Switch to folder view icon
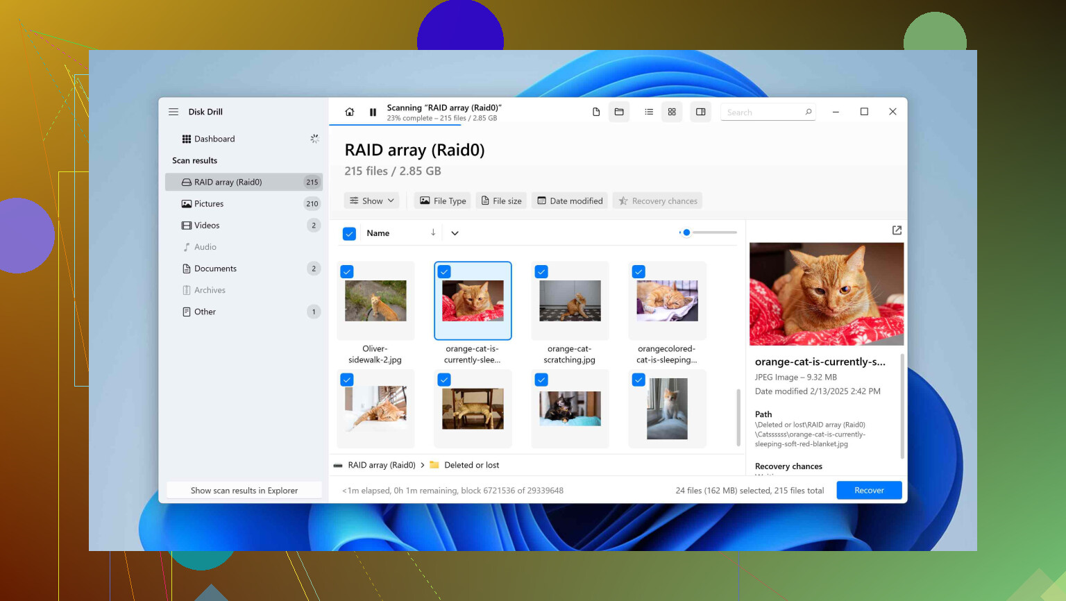This screenshot has width=1066, height=601. tap(619, 112)
